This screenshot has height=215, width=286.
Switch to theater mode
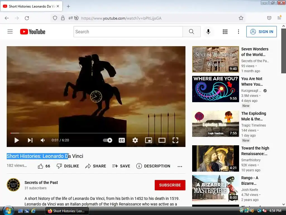(162, 140)
